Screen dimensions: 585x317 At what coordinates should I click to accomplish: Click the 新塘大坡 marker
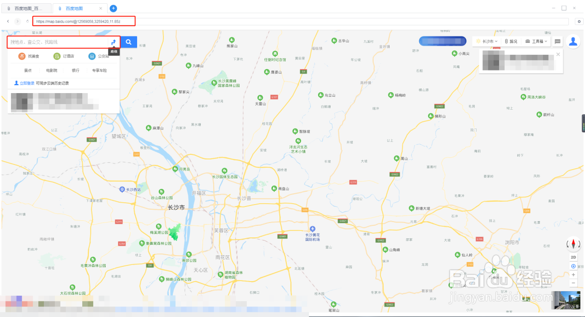tap(411, 209)
